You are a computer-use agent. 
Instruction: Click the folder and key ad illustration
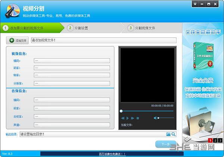(x=202, y=123)
